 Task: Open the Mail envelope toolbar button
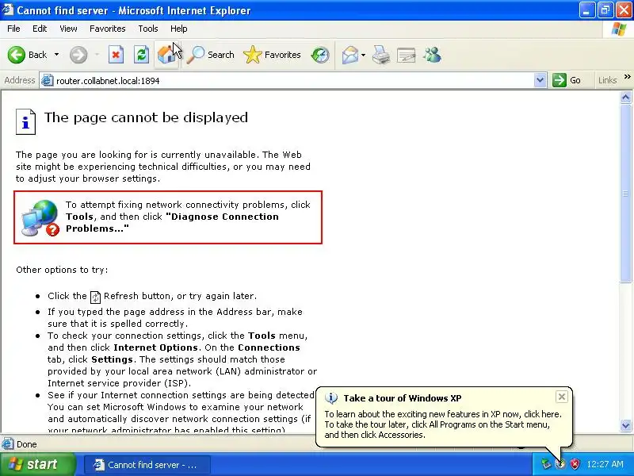coord(350,55)
